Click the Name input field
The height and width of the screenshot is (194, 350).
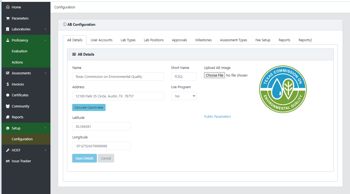tap(118, 77)
